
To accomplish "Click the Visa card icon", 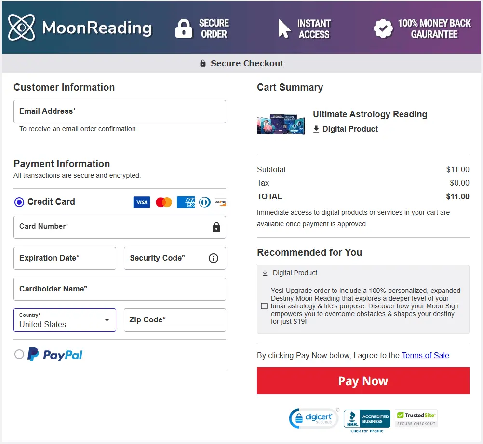I will click(141, 202).
